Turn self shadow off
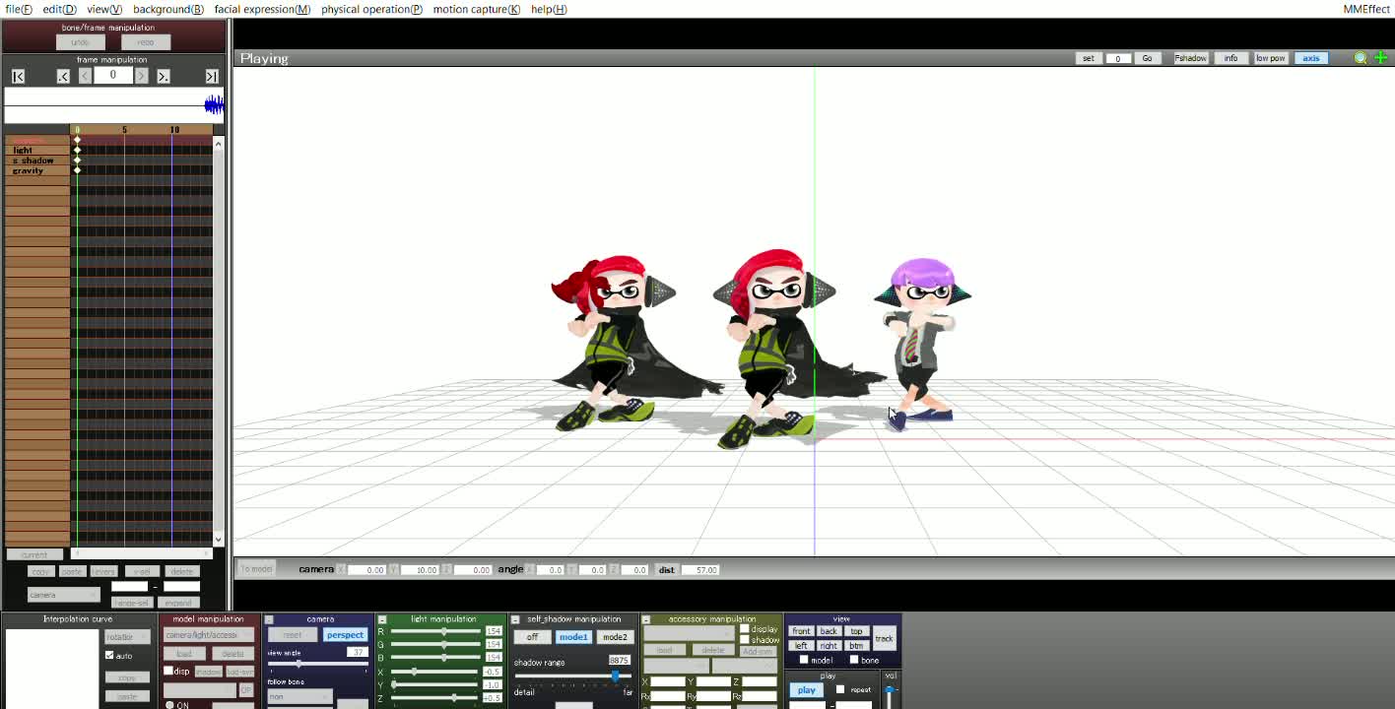Viewport: 1395px width, 709px height. (532, 637)
